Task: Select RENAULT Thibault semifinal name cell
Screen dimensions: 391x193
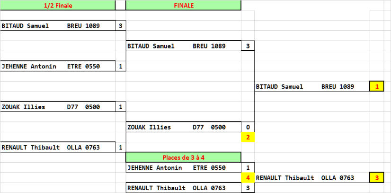Action: tap(58, 147)
